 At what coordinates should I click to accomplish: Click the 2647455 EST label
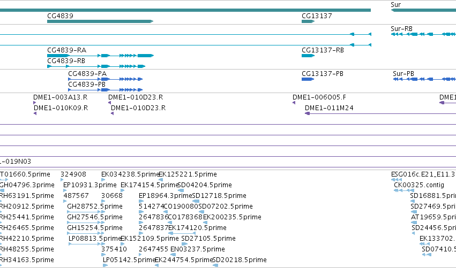154,249
